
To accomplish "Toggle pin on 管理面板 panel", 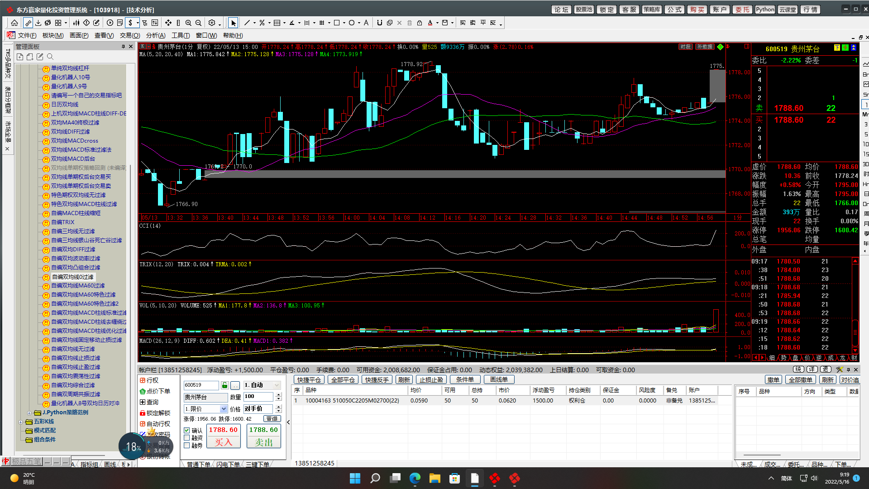I will (x=123, y=47).
